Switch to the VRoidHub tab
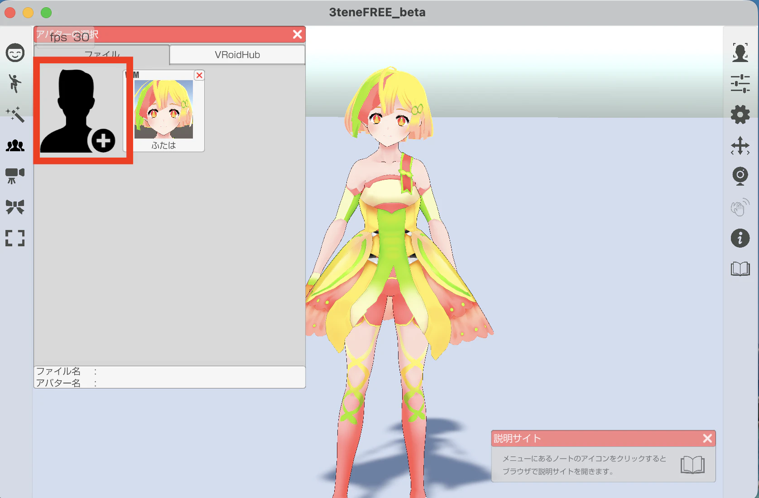759x498 pixels. (x=237, y=55)
